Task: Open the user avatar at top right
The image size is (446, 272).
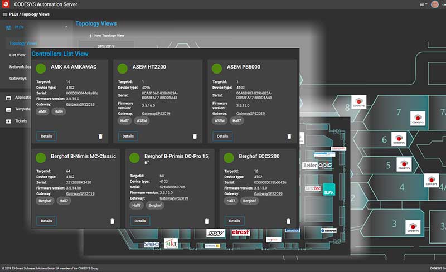Action: [435, 4]
